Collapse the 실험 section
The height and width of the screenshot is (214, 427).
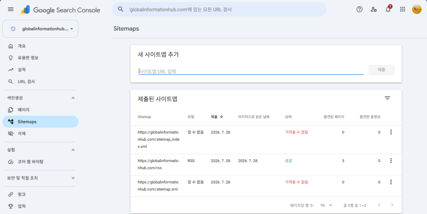coord(73,150)
